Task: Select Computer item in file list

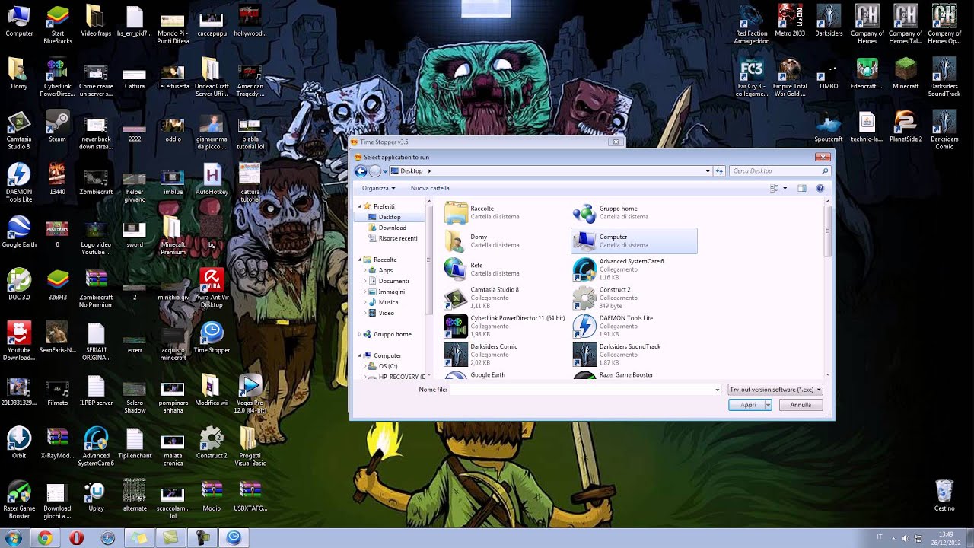Action: (634, 241)
